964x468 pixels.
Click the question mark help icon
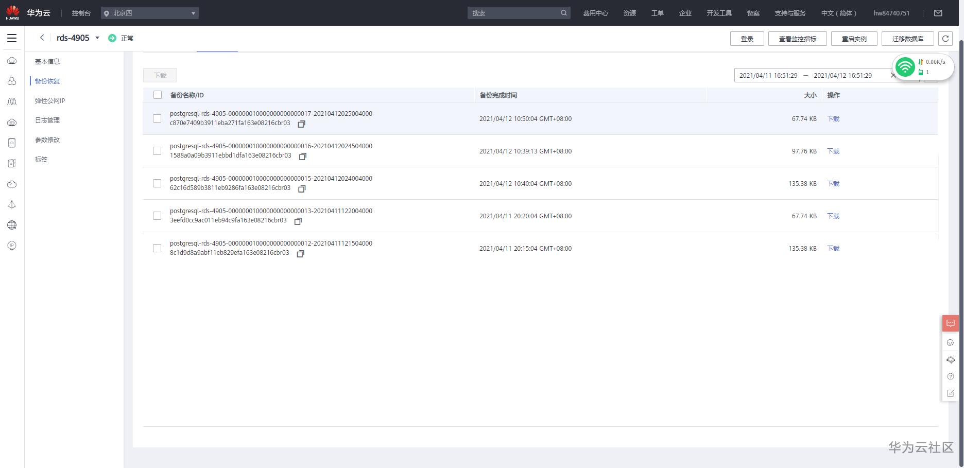[951, 376]
